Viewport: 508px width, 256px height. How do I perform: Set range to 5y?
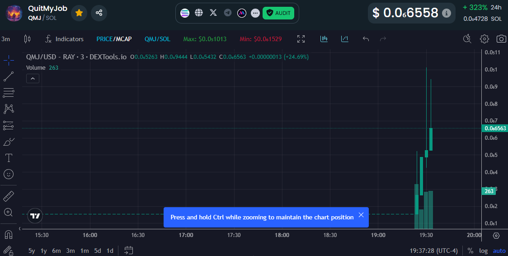click(32, 251)
